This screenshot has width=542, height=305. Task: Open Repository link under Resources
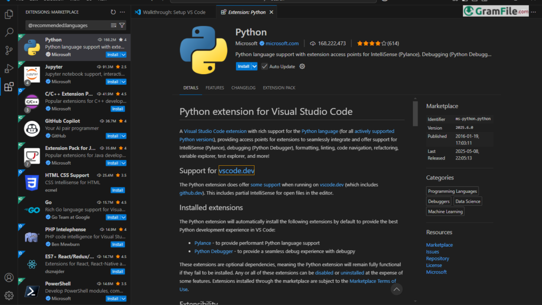click(x=438, y=258)
